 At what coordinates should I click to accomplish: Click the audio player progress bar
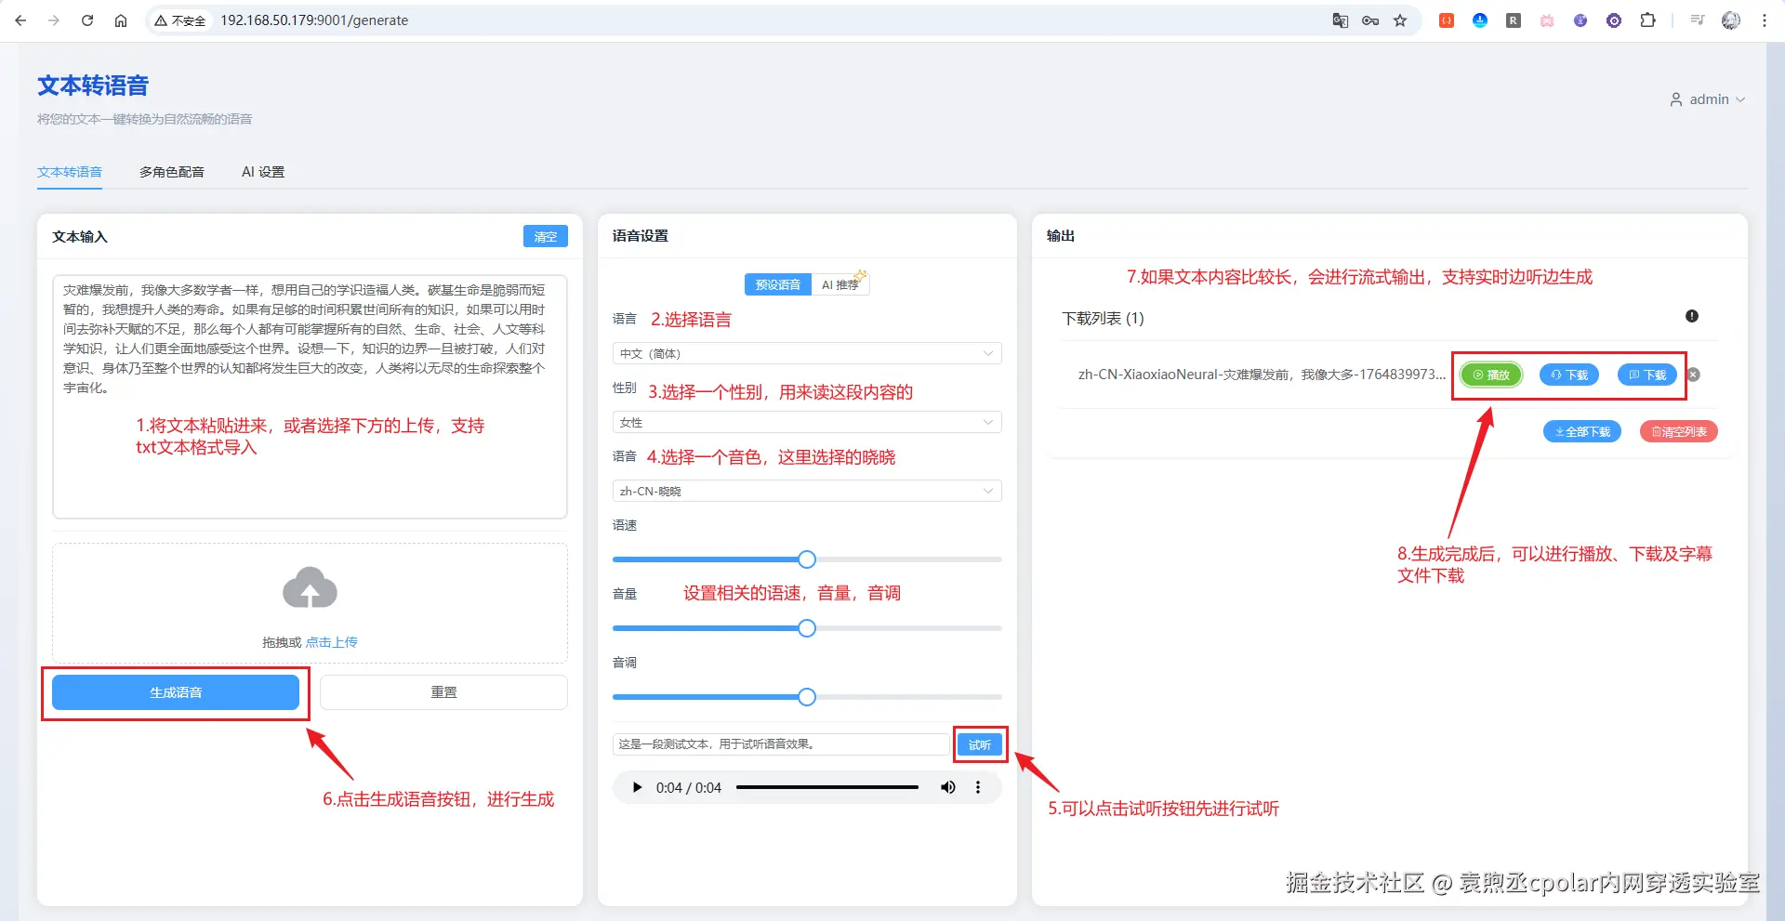point(827,787)
